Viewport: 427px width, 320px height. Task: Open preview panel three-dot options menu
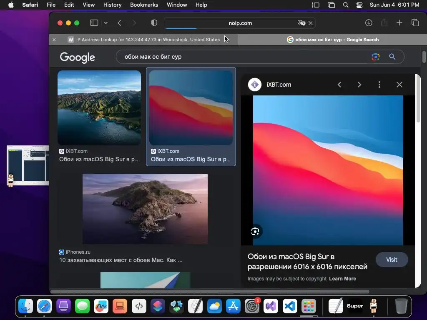tap(379, 85)
